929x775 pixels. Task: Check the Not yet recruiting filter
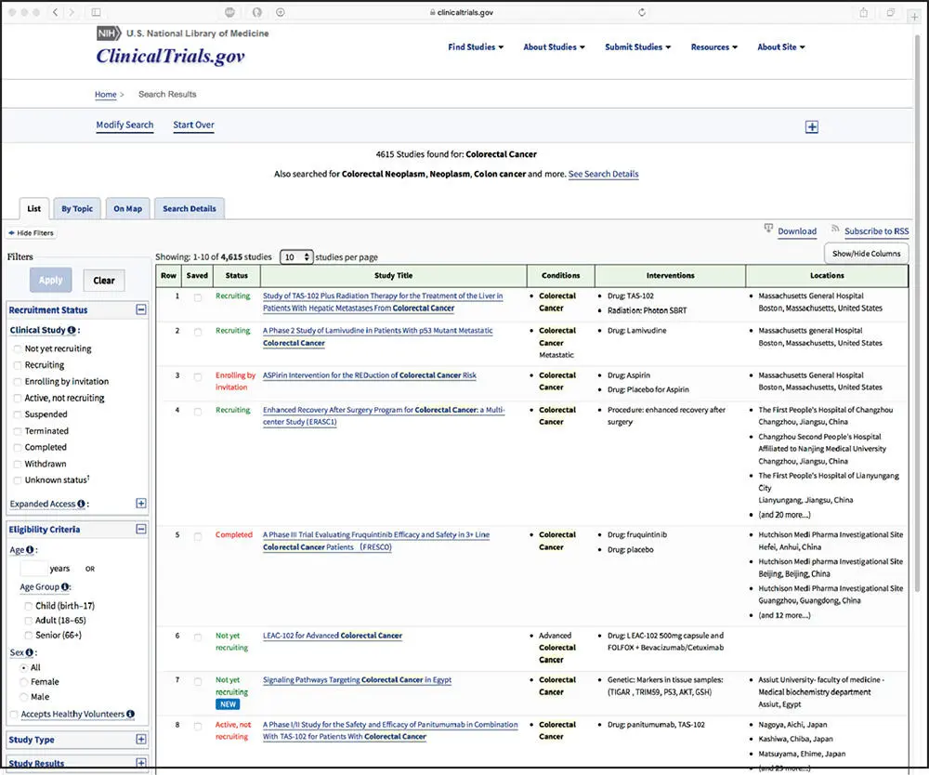click(x=18, y=349)
